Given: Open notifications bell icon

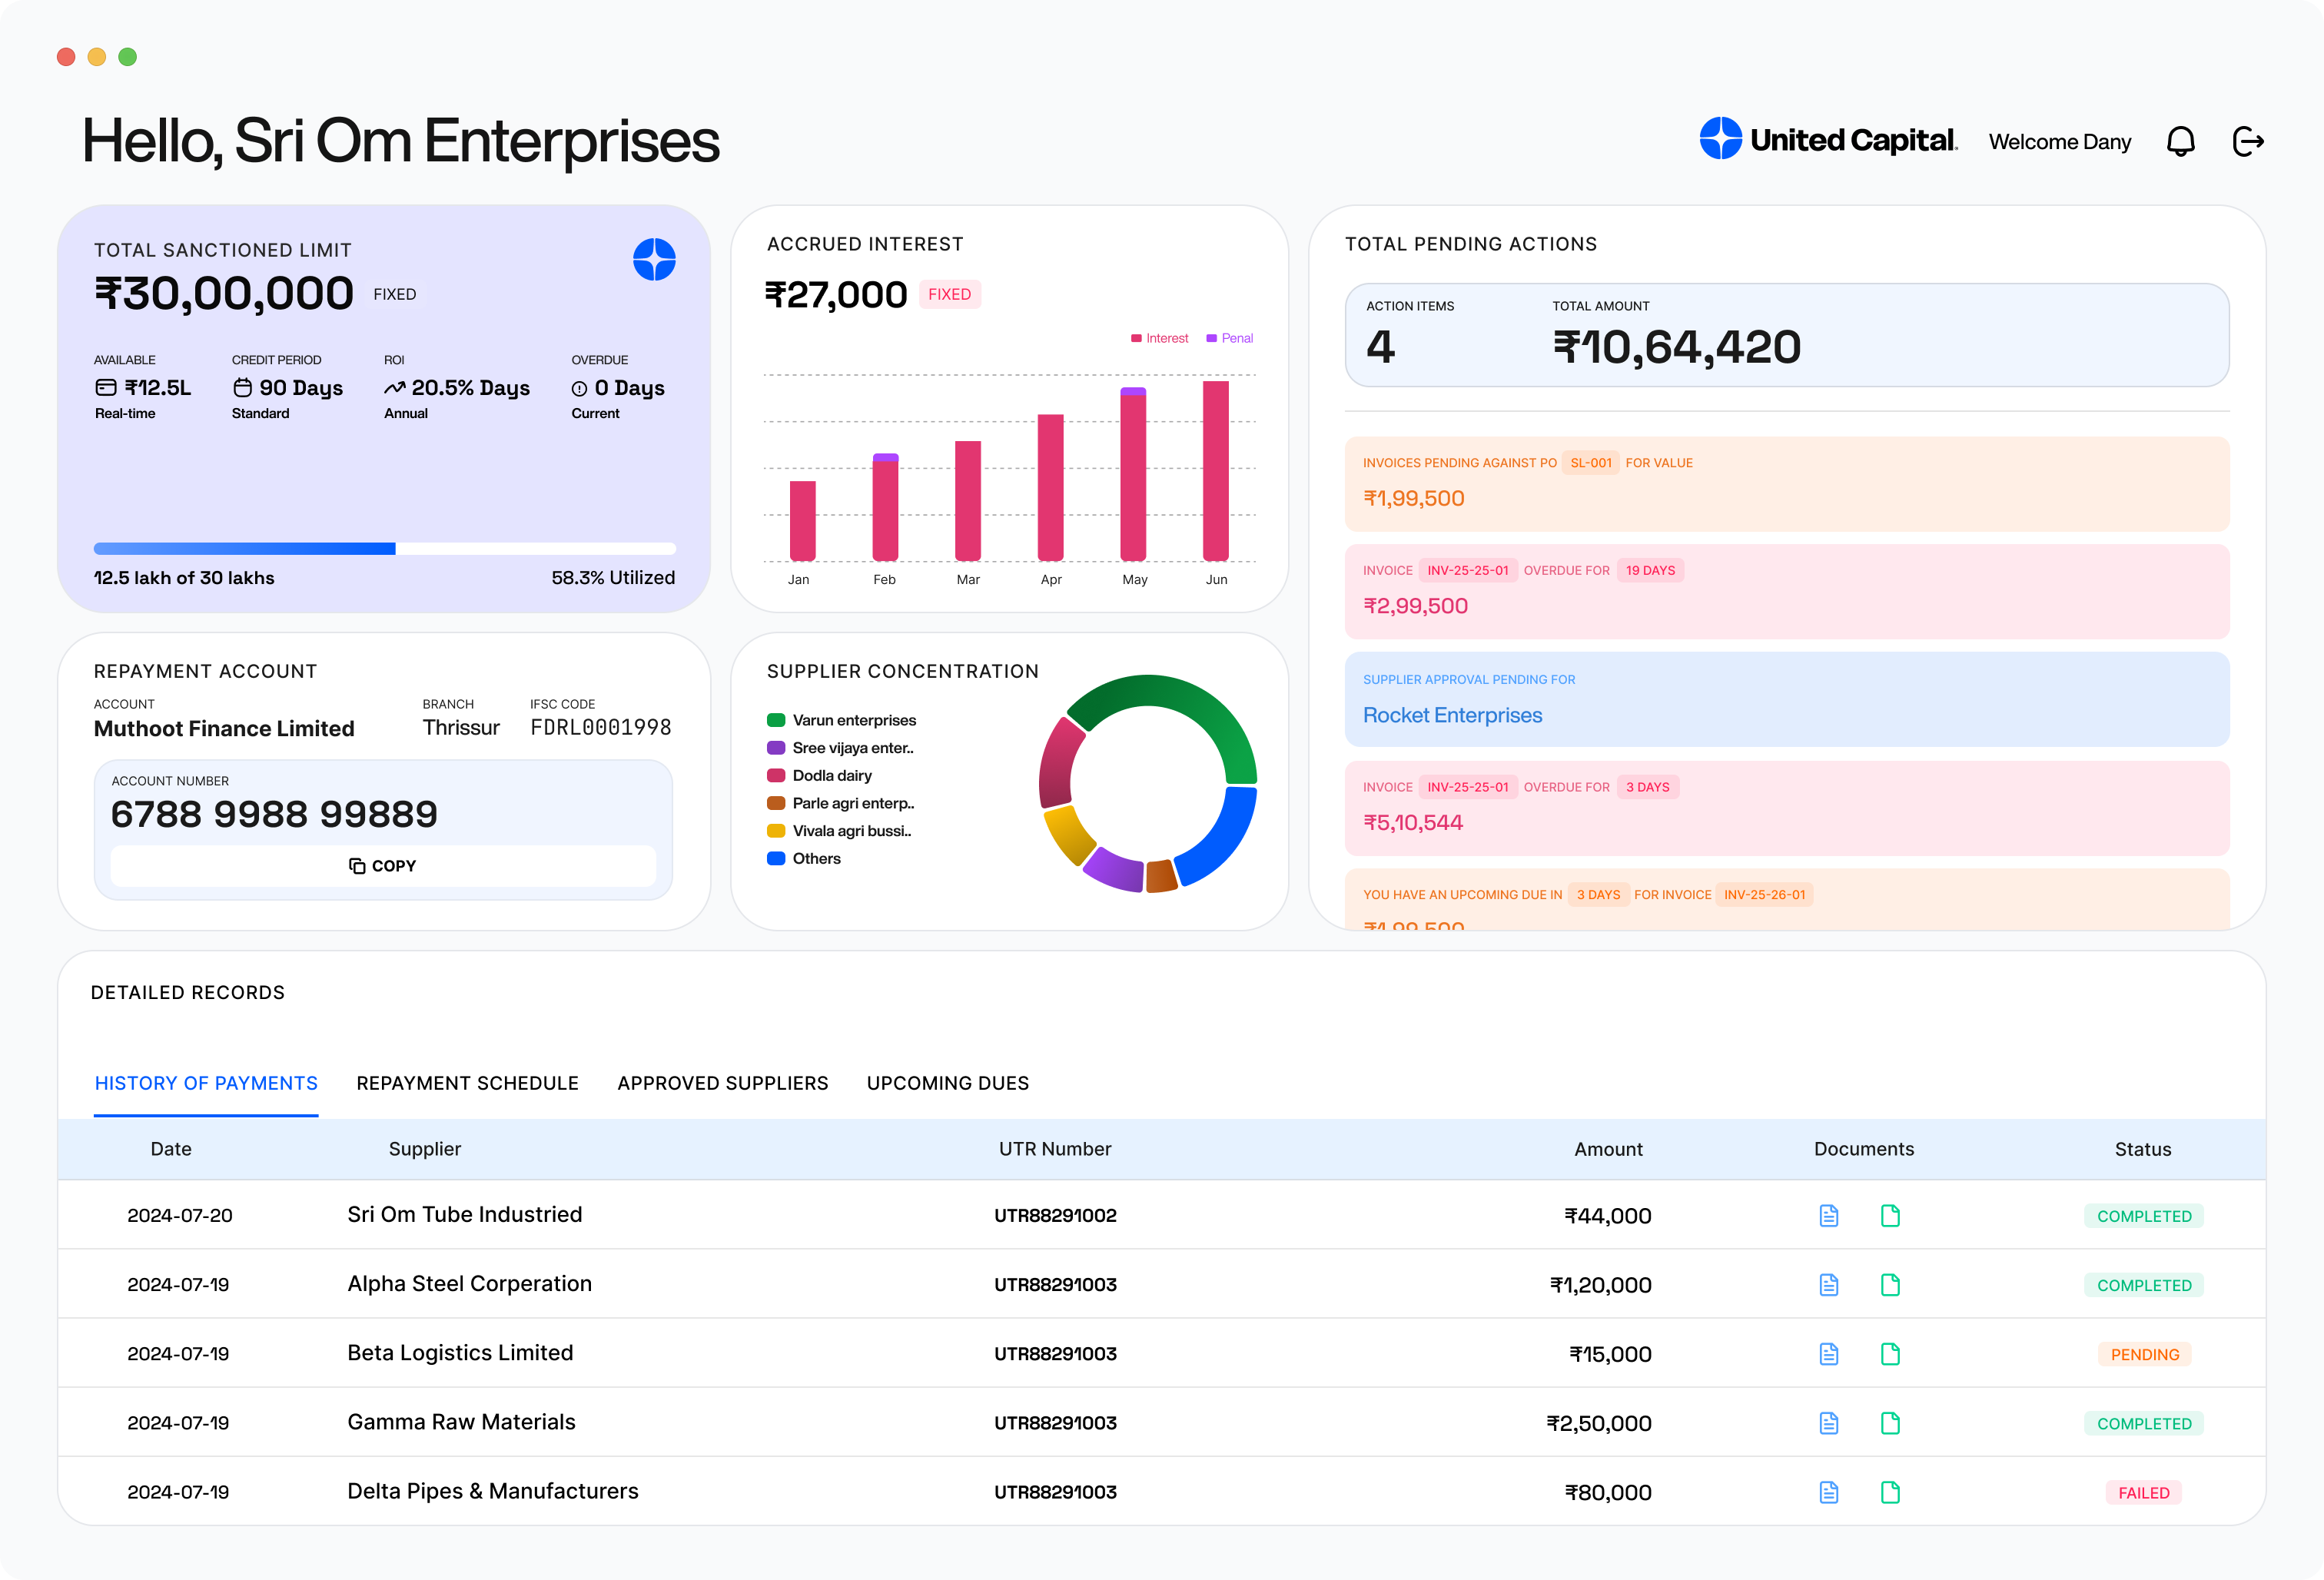Looking at the screenshot, I should pos(2180,142).
